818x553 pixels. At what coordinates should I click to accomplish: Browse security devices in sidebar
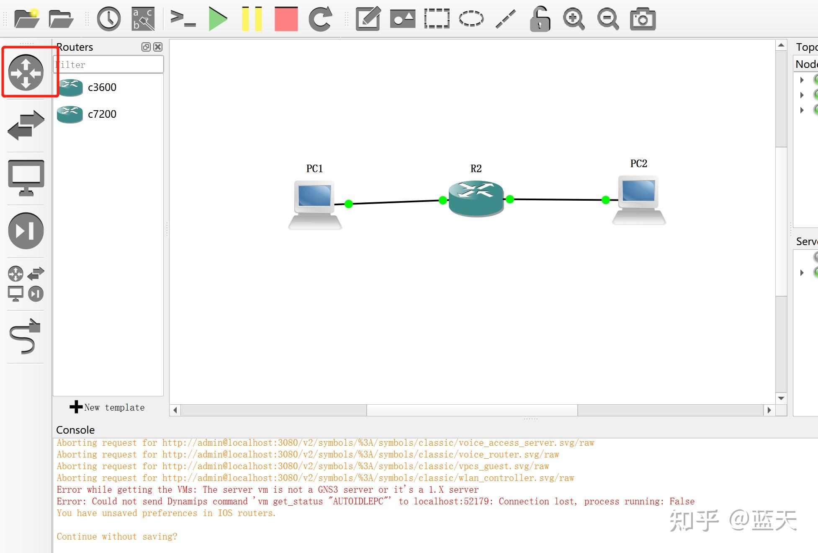[x=26, y=231]
